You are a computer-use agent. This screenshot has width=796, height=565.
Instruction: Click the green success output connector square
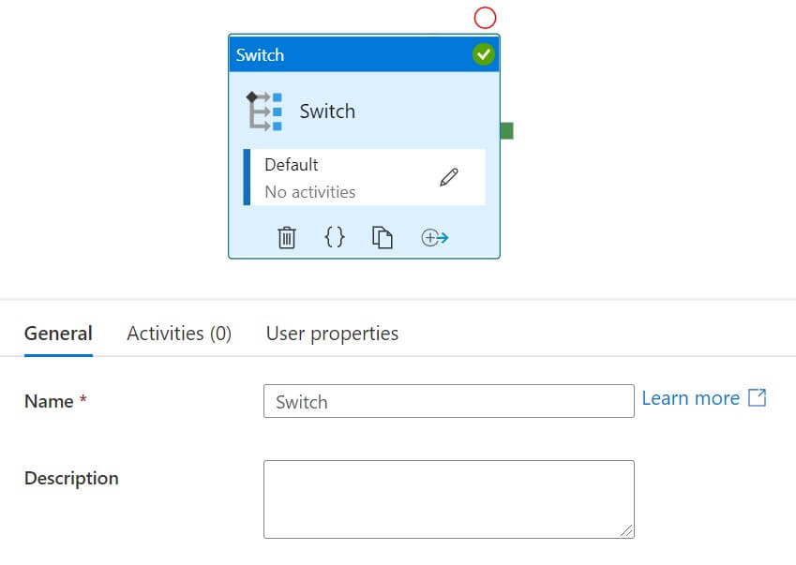pyautogui.click(x=506, y=131)
